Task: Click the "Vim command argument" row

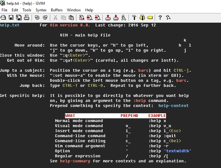Action: pos(80,146)
